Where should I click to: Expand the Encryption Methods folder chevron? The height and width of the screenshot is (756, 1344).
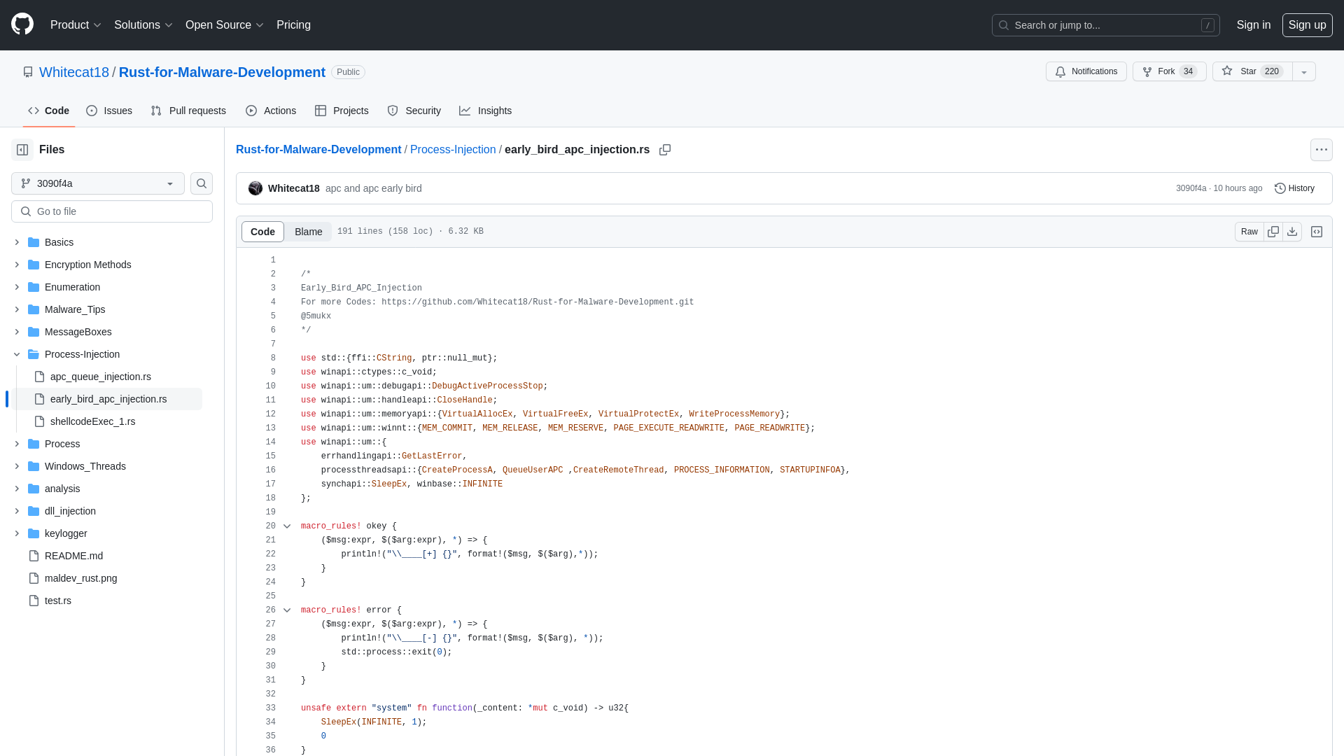point(17,265)
